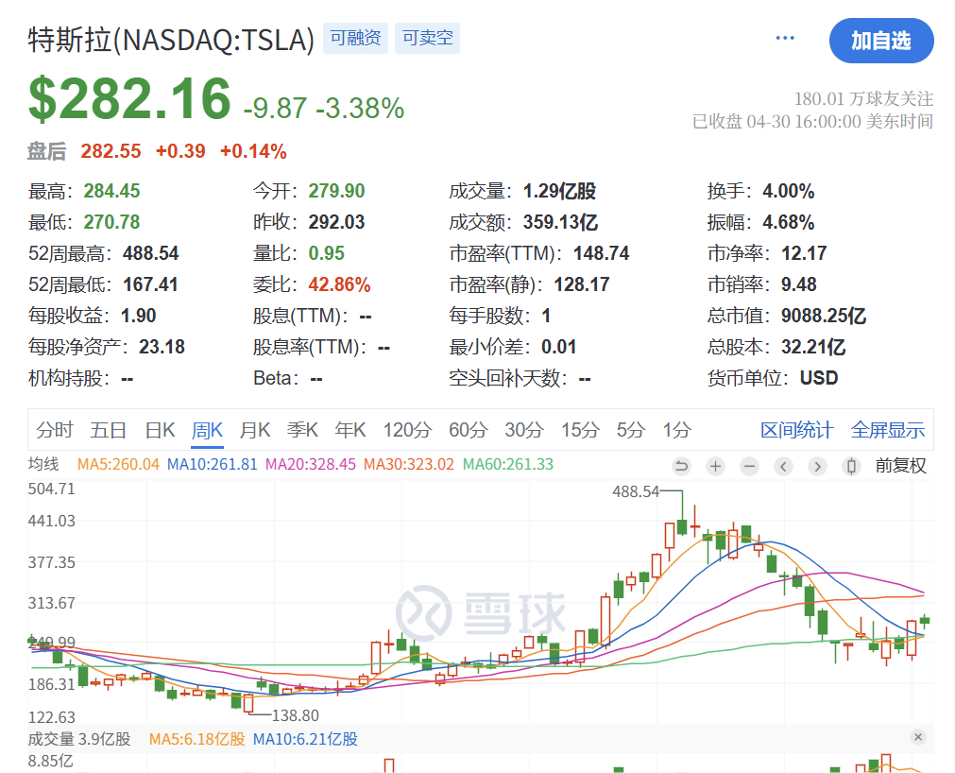Click the 138.80 low marker on chart

pyautogui.click(x=296, y=715)
